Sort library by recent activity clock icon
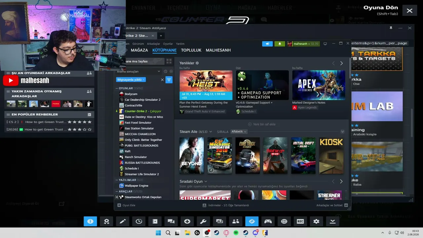The height and width of the screenshot is (238, 423). click(166, 71)
